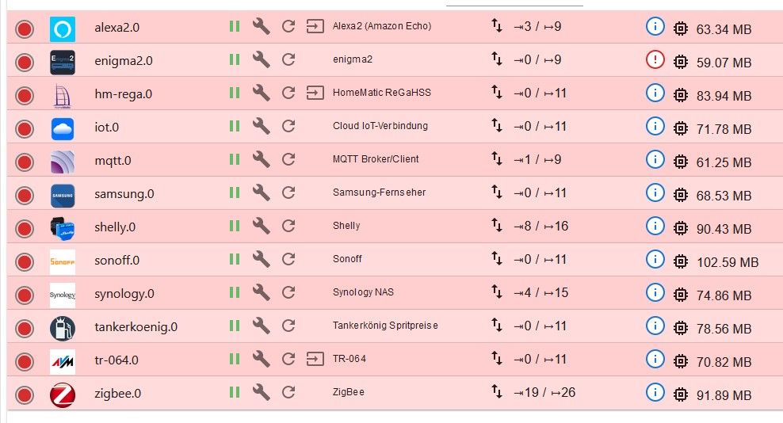Pause the zigbee.0 instance
The height and width of the screenshot is (423, 783).
tap(234, 392)
